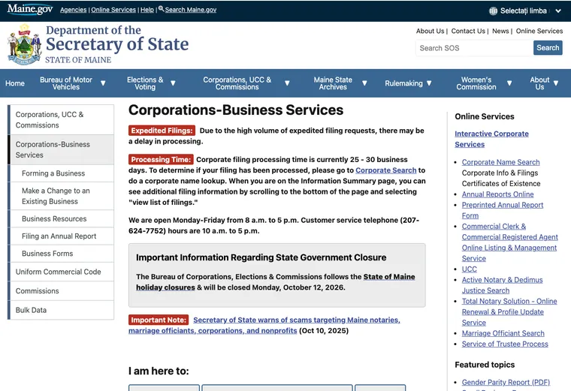The image size is (571, 391).
Task: Open Rulemaking menu item
Action: [x=403, y=83]
